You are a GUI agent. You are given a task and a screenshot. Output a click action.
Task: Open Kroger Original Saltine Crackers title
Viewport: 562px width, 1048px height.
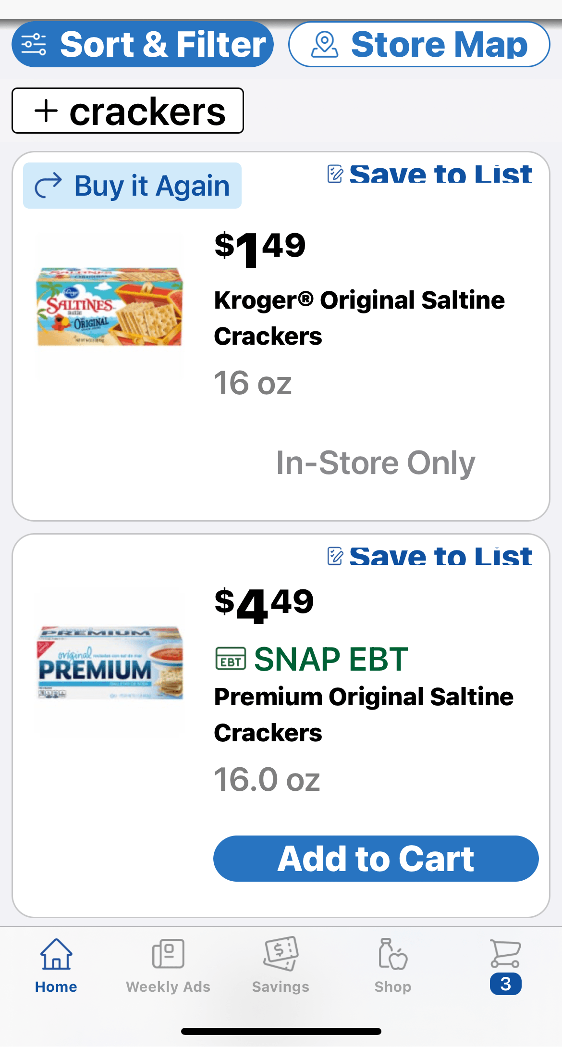pyautogui.click(x=359, y=318)
